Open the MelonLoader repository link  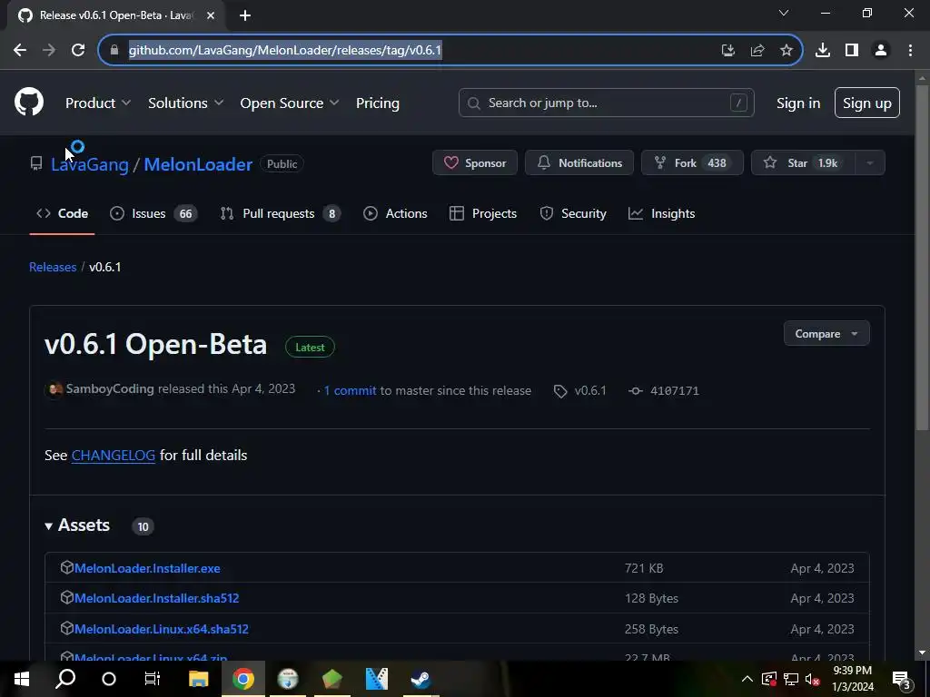point(198,164)
